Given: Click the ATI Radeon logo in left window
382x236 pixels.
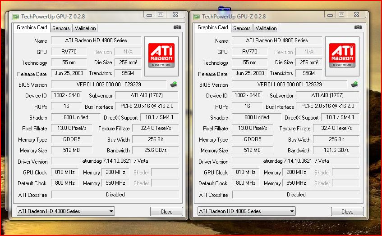Looking at the screenshot, I should point(161,55).
